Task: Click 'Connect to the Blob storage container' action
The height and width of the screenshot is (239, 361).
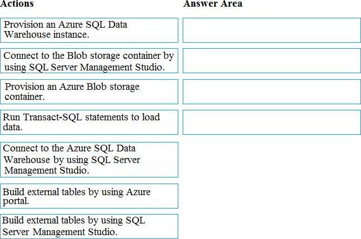Action: click(89, 61)
